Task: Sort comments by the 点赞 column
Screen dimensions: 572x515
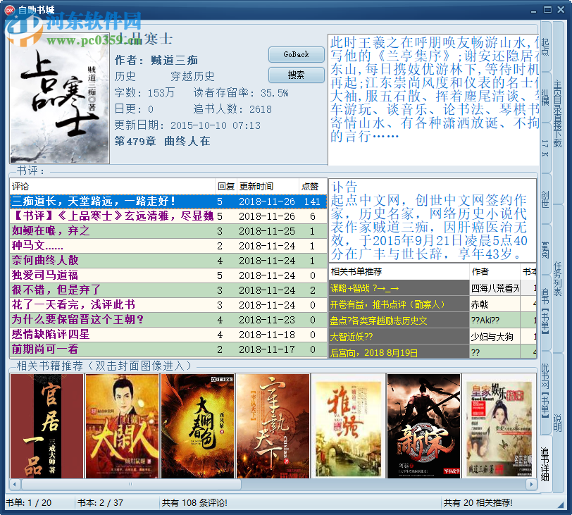Action: pyautogui.click(x=311, y=187)
